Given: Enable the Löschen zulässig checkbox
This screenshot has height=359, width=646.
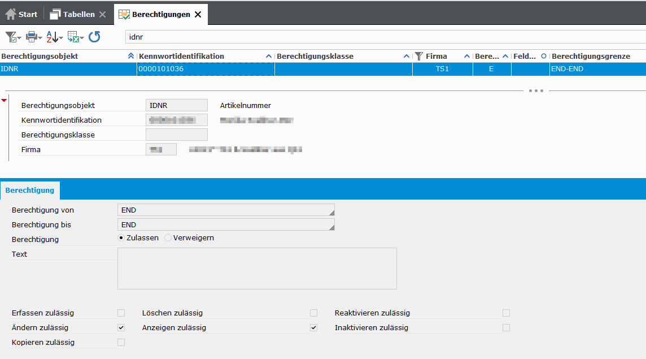Looking at the screenshot, I should tap(314, 313).
